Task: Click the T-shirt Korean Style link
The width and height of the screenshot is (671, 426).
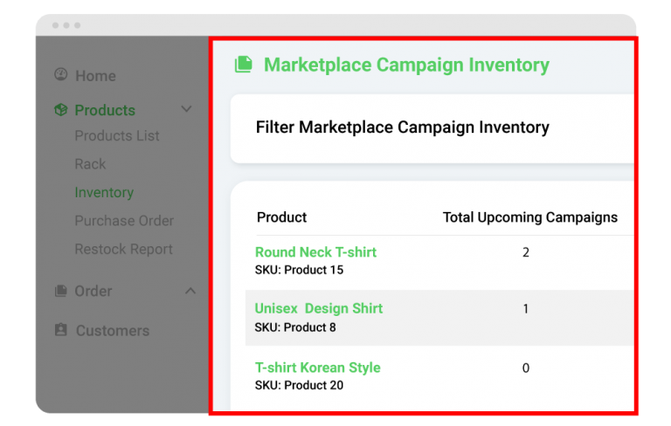Action: click(318, 368)
